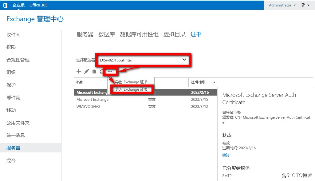This screenshot has width=315, height=181.
Task: Open 收件人 in left navigation
Action: 13,34
